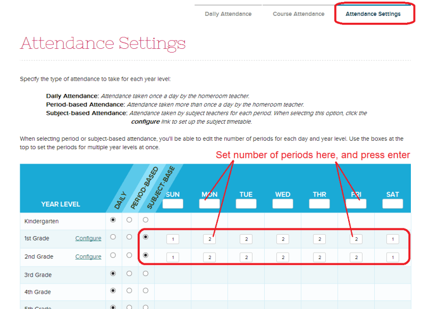Enable Daily attendance for 2nd Grade
The image size is (430, 309).
click(113, 256)
